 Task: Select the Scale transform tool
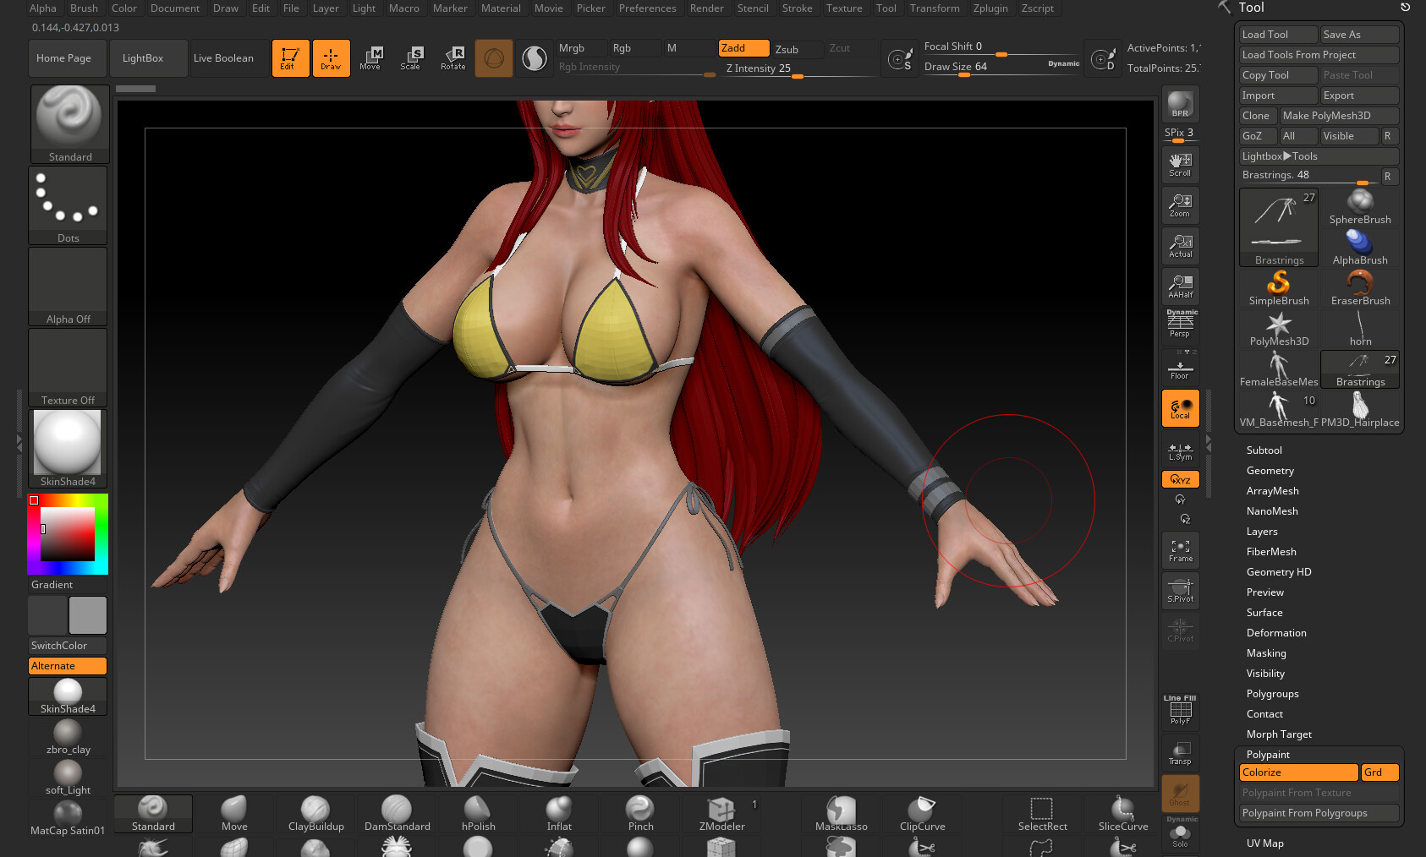point(411,58)
